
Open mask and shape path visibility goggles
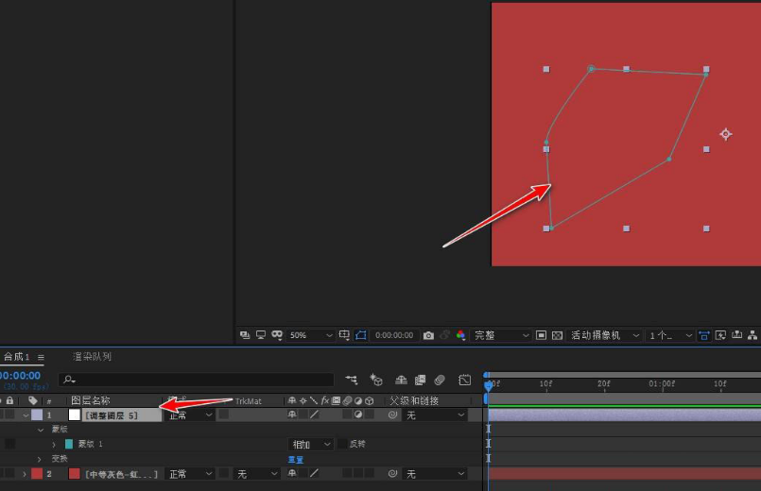click(x=277, y=335)
